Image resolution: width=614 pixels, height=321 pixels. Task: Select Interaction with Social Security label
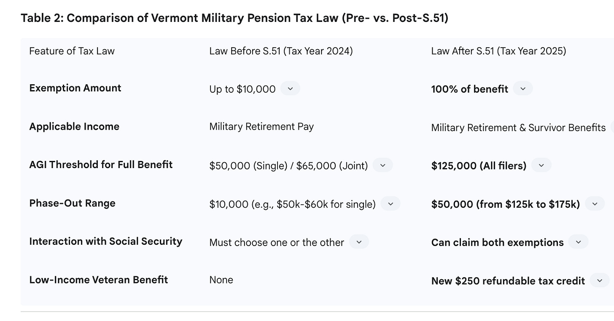coord(106,241)
